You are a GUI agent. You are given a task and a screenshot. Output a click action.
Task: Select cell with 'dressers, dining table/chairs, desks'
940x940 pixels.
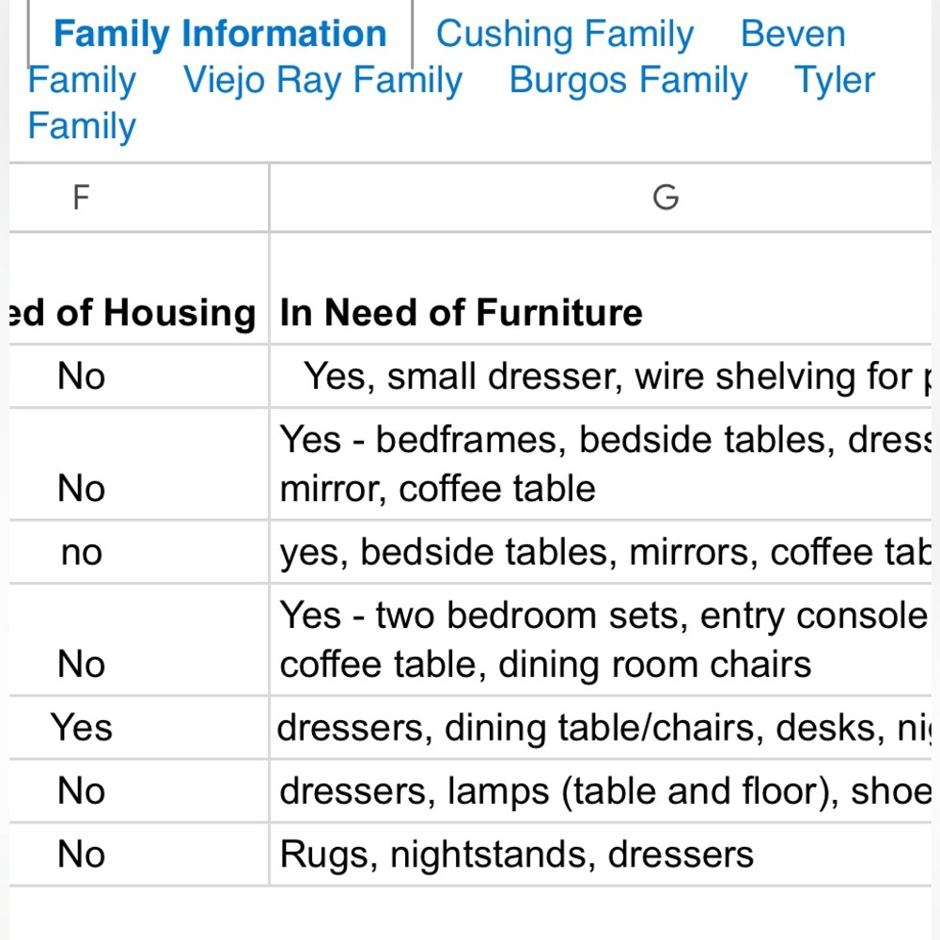point(601,728)
